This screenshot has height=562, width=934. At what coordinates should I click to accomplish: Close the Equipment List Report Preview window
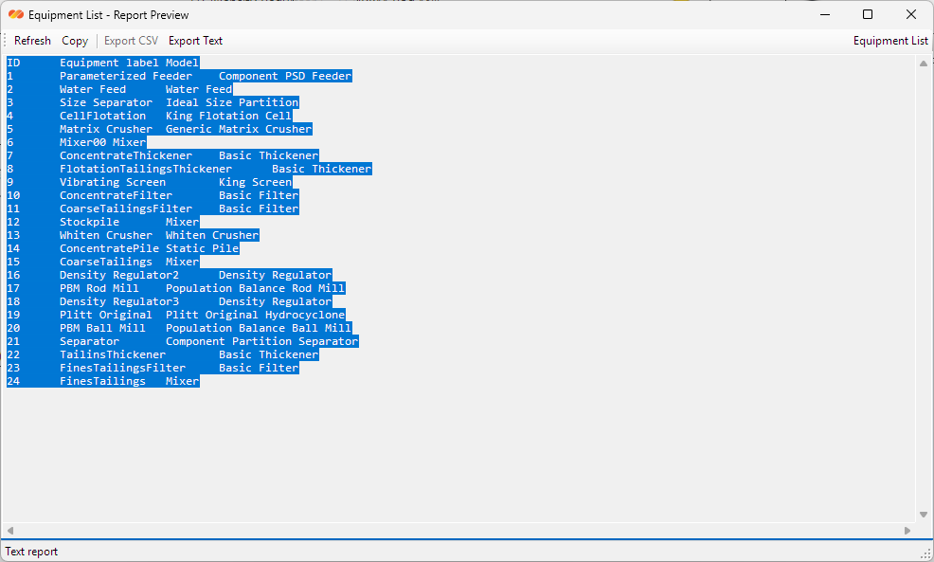910,14
